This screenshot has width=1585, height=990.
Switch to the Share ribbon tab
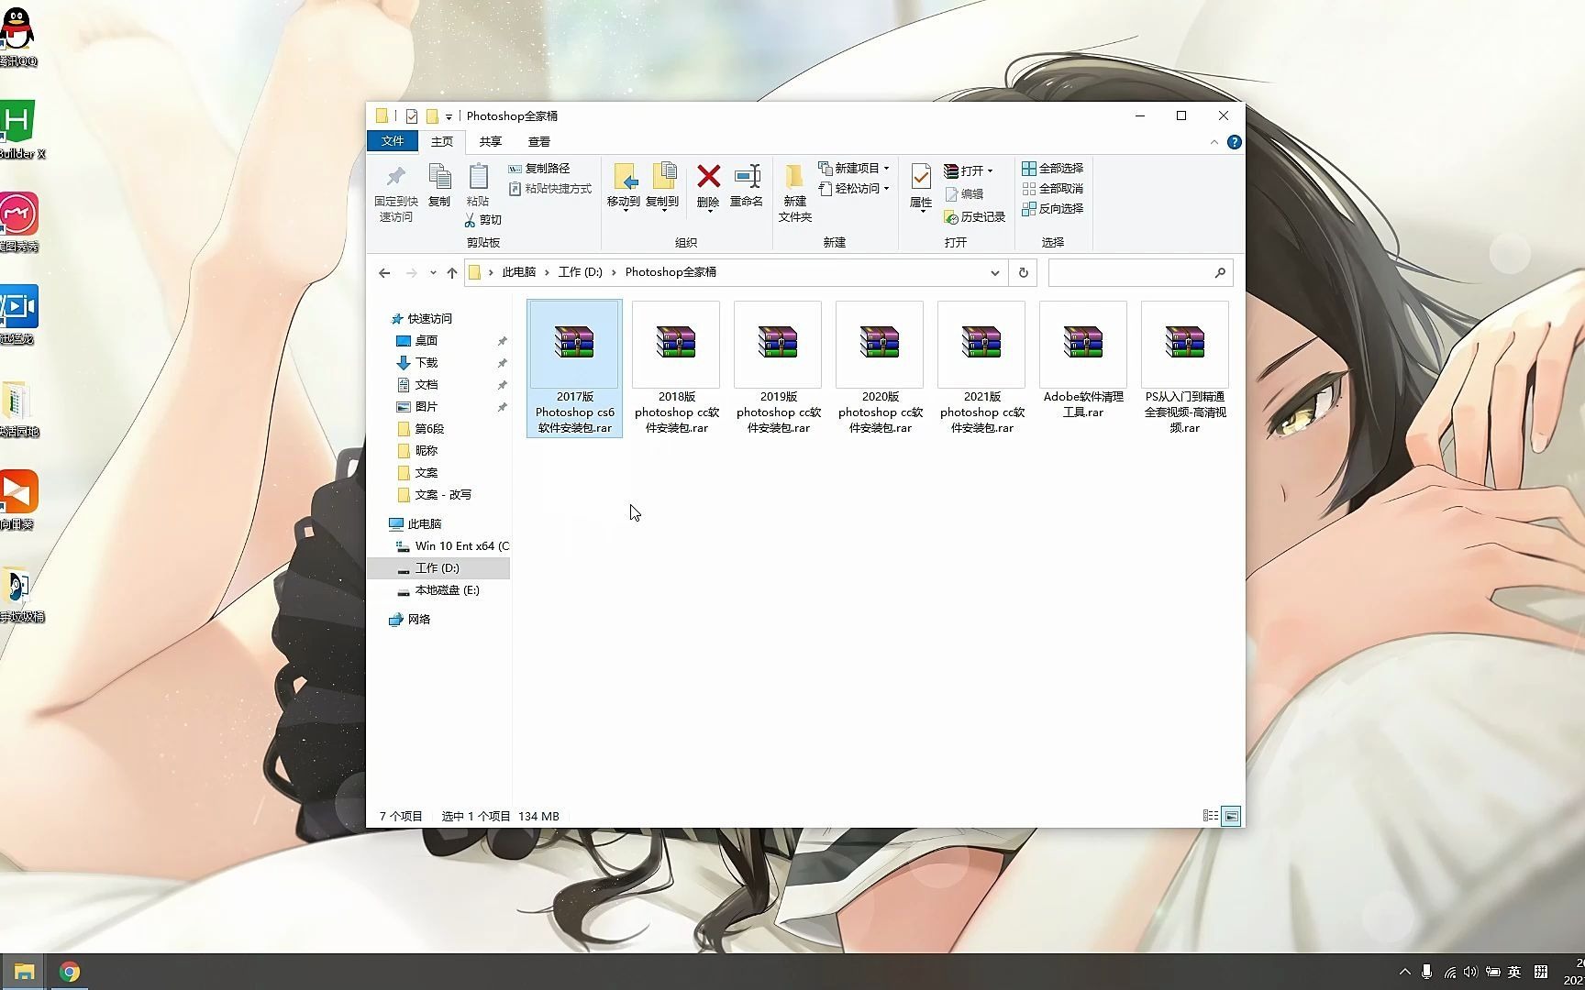point(491,142)
